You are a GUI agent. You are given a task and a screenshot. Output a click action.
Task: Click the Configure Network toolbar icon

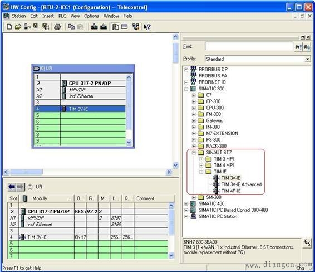[136, 27]
